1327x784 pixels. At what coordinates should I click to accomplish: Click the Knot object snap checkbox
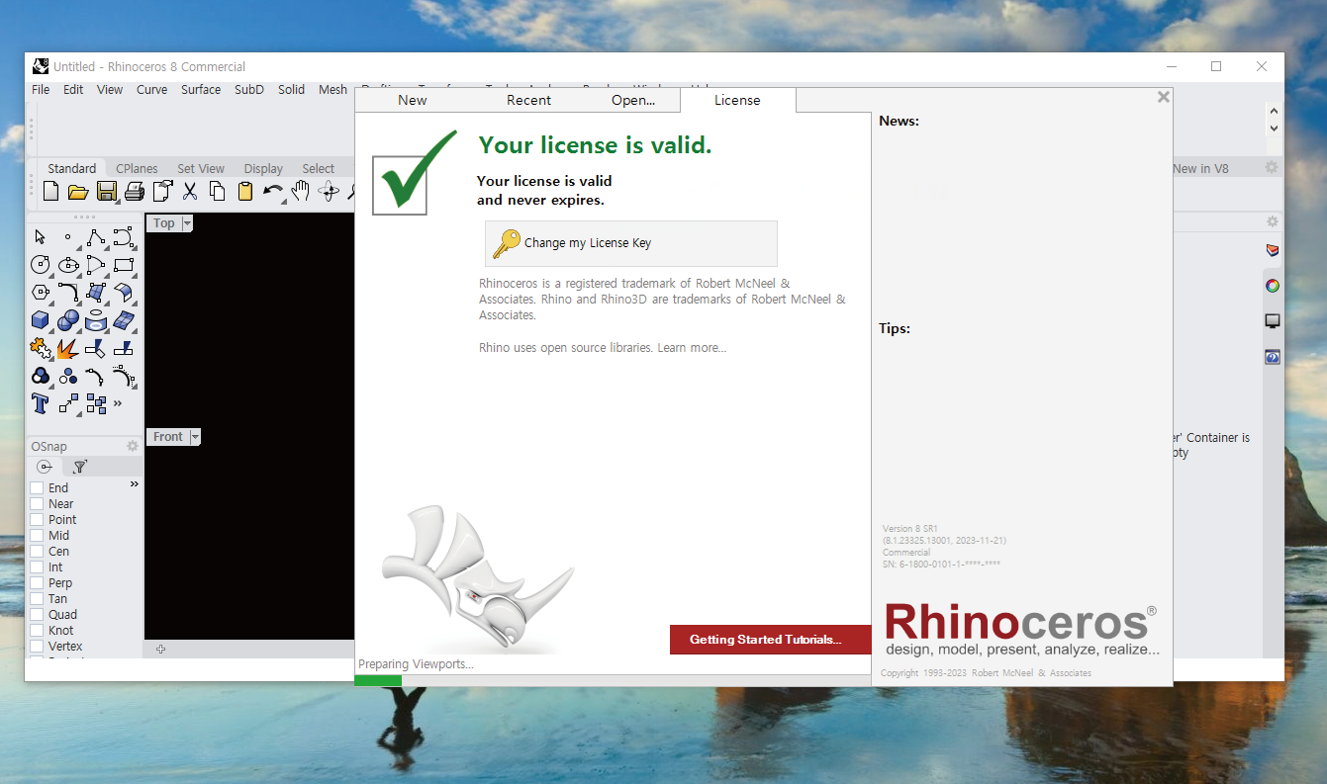pos(37,631)
